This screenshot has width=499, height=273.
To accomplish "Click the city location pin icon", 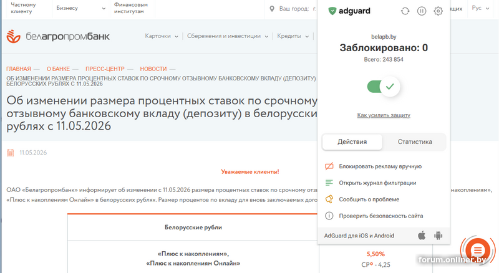I will click(x=272, y=9).
